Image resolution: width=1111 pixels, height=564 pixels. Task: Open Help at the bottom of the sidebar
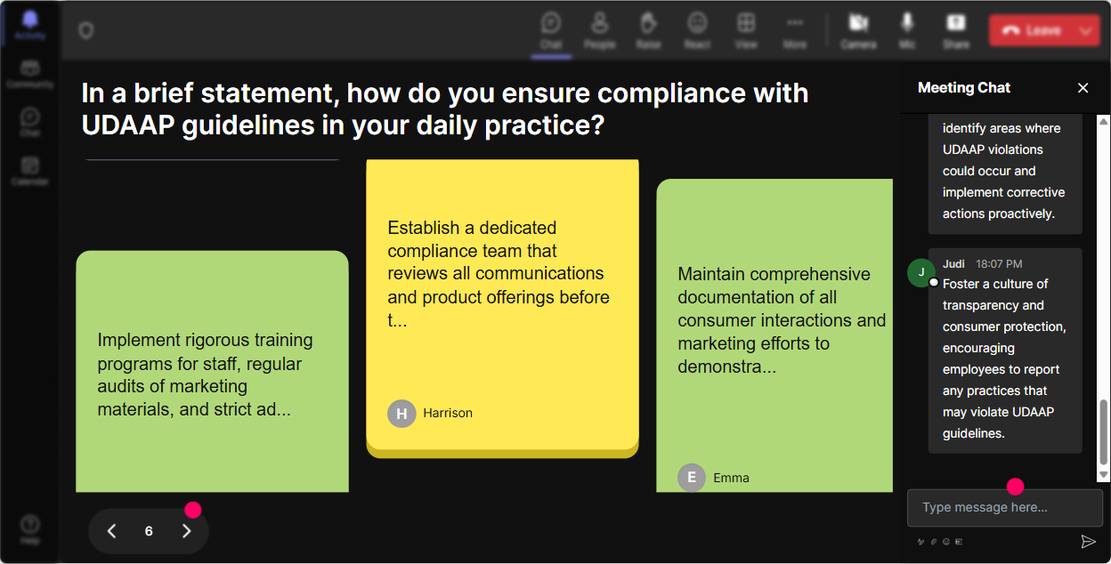tap(30, 529)
